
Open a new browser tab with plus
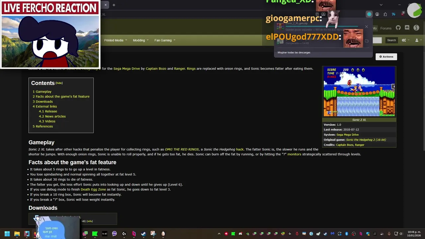coord(114,5)
